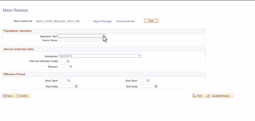The image size is (255, 121).
Task: Open the Institution dropdown showing Tacoma CC
Action: pos(100,56)
